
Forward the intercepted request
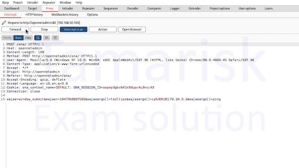[15, 29]
